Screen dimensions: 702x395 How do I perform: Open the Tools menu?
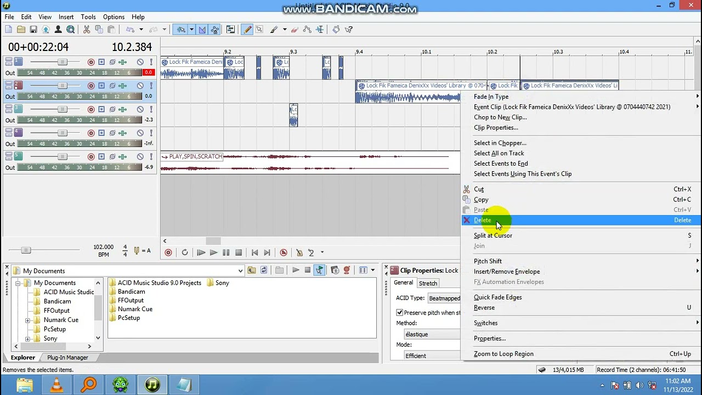pos(88,17)
